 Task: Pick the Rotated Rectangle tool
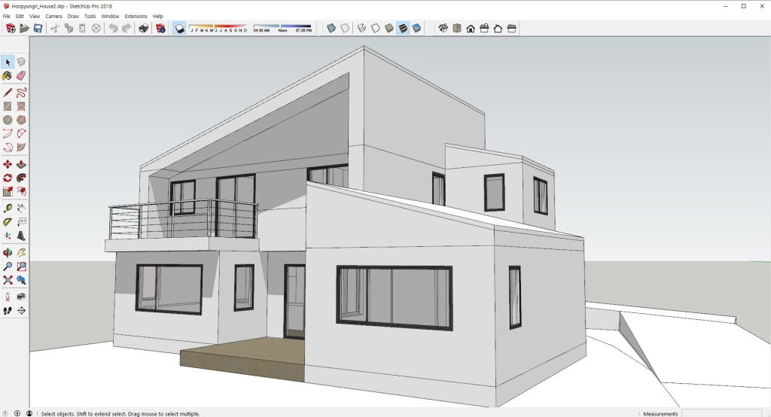tap(21, 106)
